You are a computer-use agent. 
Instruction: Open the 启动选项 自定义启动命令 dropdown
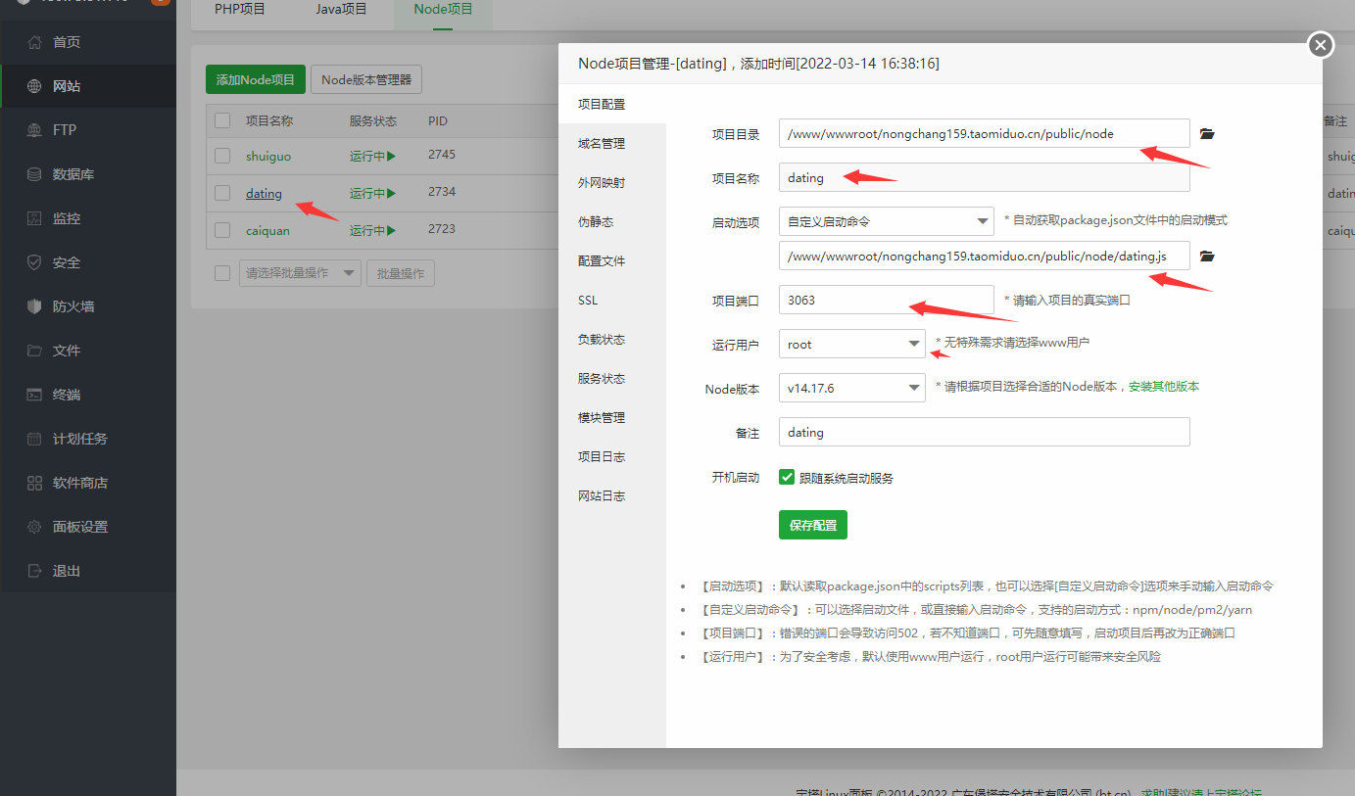(x=886, y=221)
